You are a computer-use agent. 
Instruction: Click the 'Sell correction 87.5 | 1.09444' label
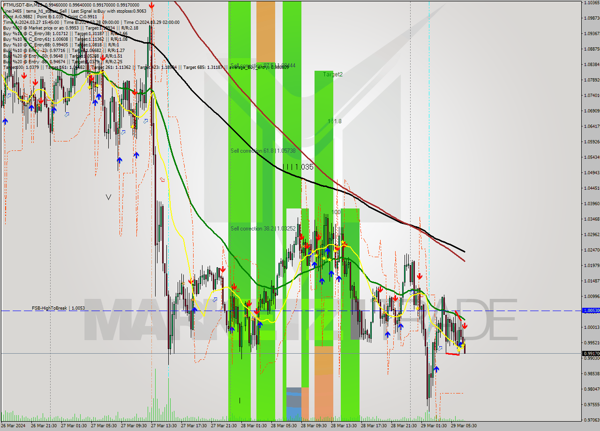[263, 66]
